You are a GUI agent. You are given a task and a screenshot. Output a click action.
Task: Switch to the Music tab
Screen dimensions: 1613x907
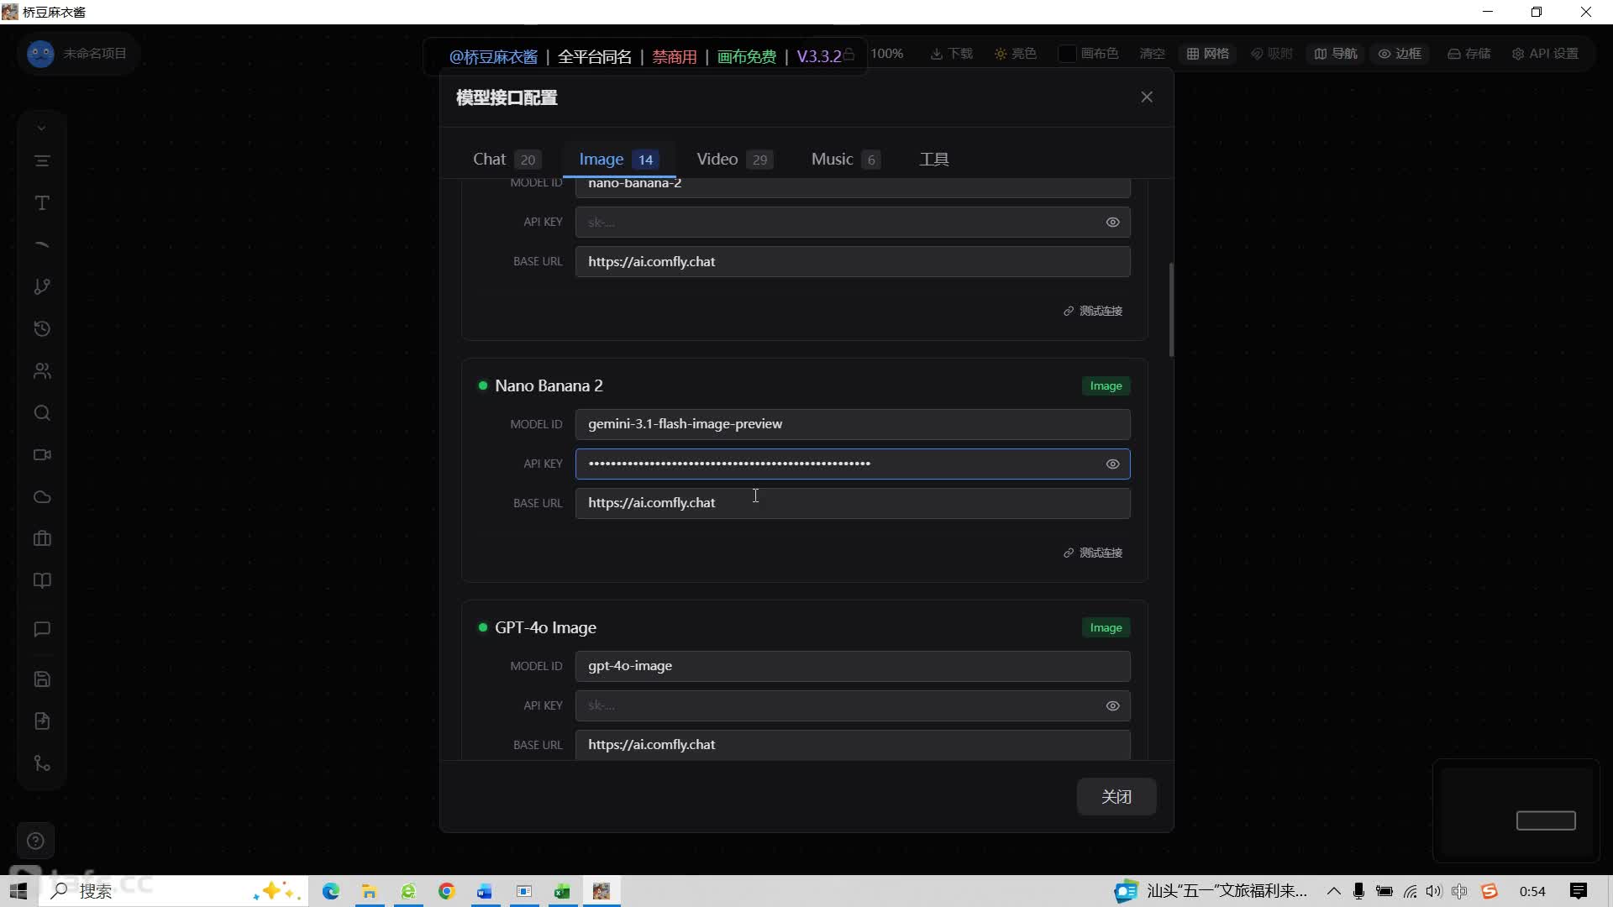pyautogui.click(x=845, y=160)
